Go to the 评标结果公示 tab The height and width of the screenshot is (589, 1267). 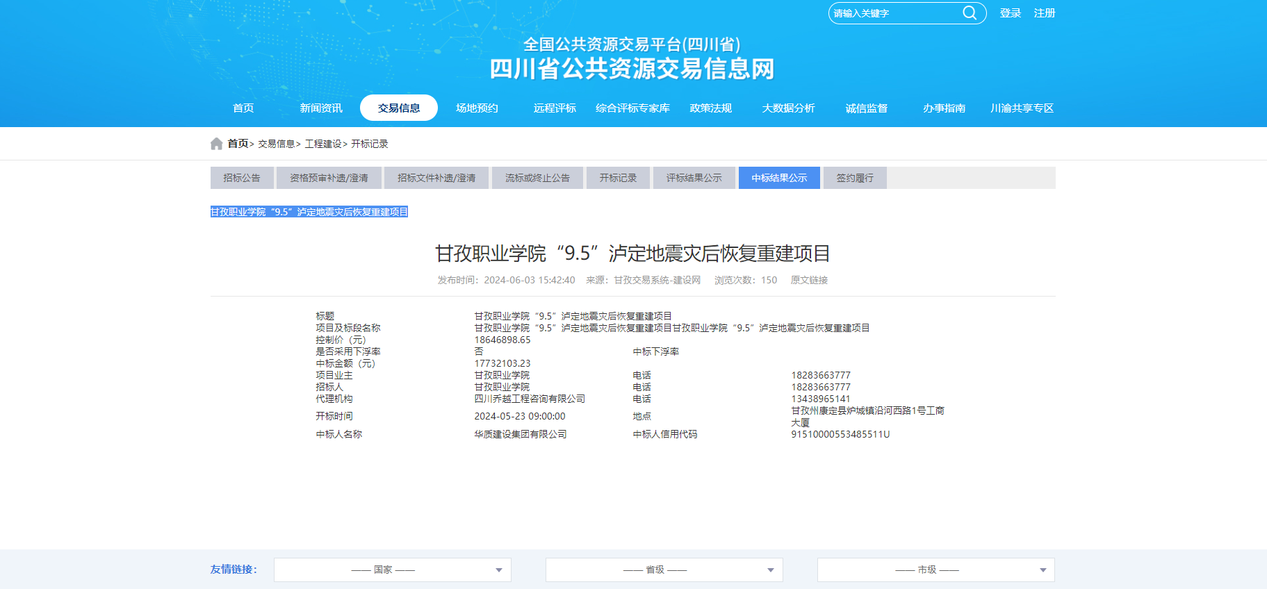click(x=694, y=178)
